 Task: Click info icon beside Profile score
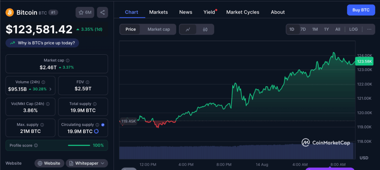click(x=36, y=146)
